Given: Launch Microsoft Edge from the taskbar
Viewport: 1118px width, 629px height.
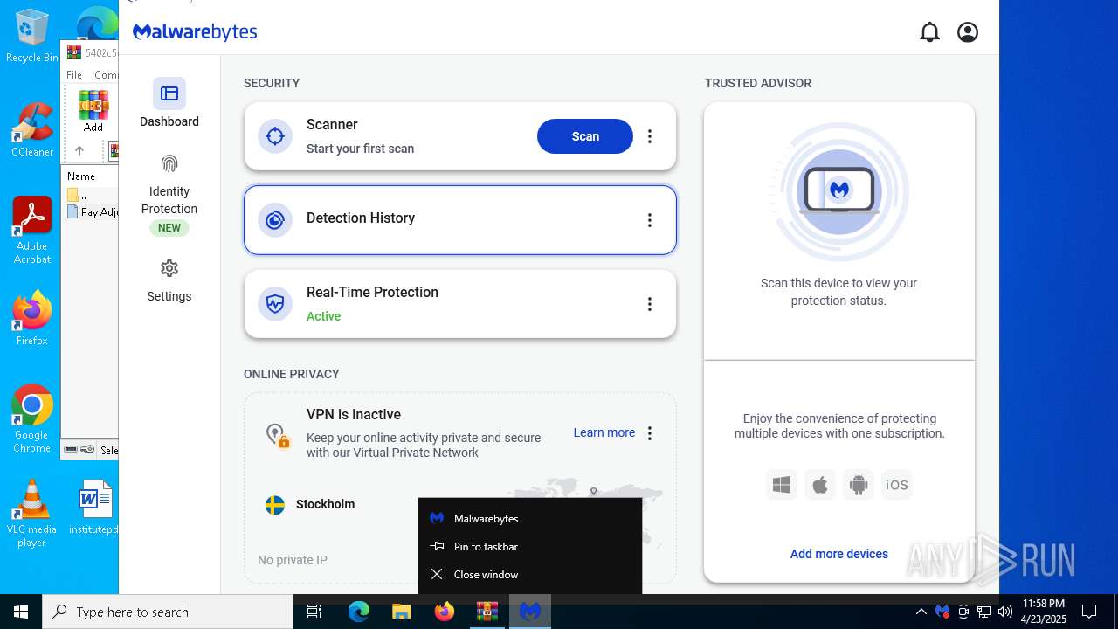Looking at the screenshot, I should [359, 612].
